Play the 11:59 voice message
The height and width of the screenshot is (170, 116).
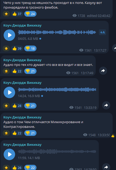coord(9,154)
